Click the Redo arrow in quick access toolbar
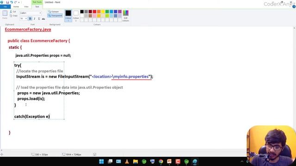Image resolution: width=296 pixels, height=166 pixels. (x=16, y=2)
